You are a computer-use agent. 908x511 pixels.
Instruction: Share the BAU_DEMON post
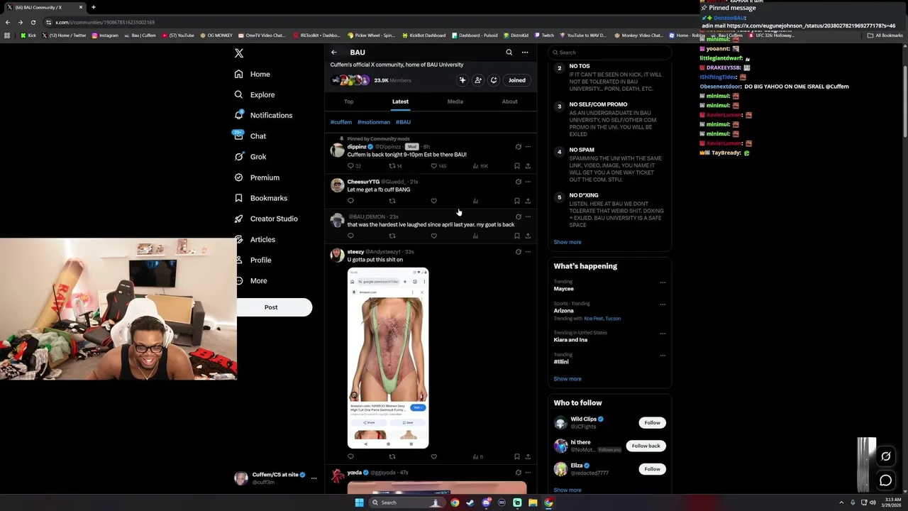click(x=528, y=236)
